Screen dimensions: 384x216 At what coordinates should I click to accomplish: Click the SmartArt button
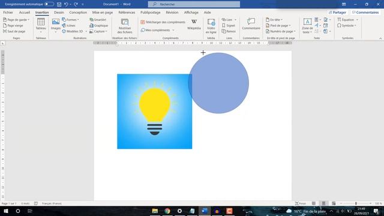click(x=98, y=20)
